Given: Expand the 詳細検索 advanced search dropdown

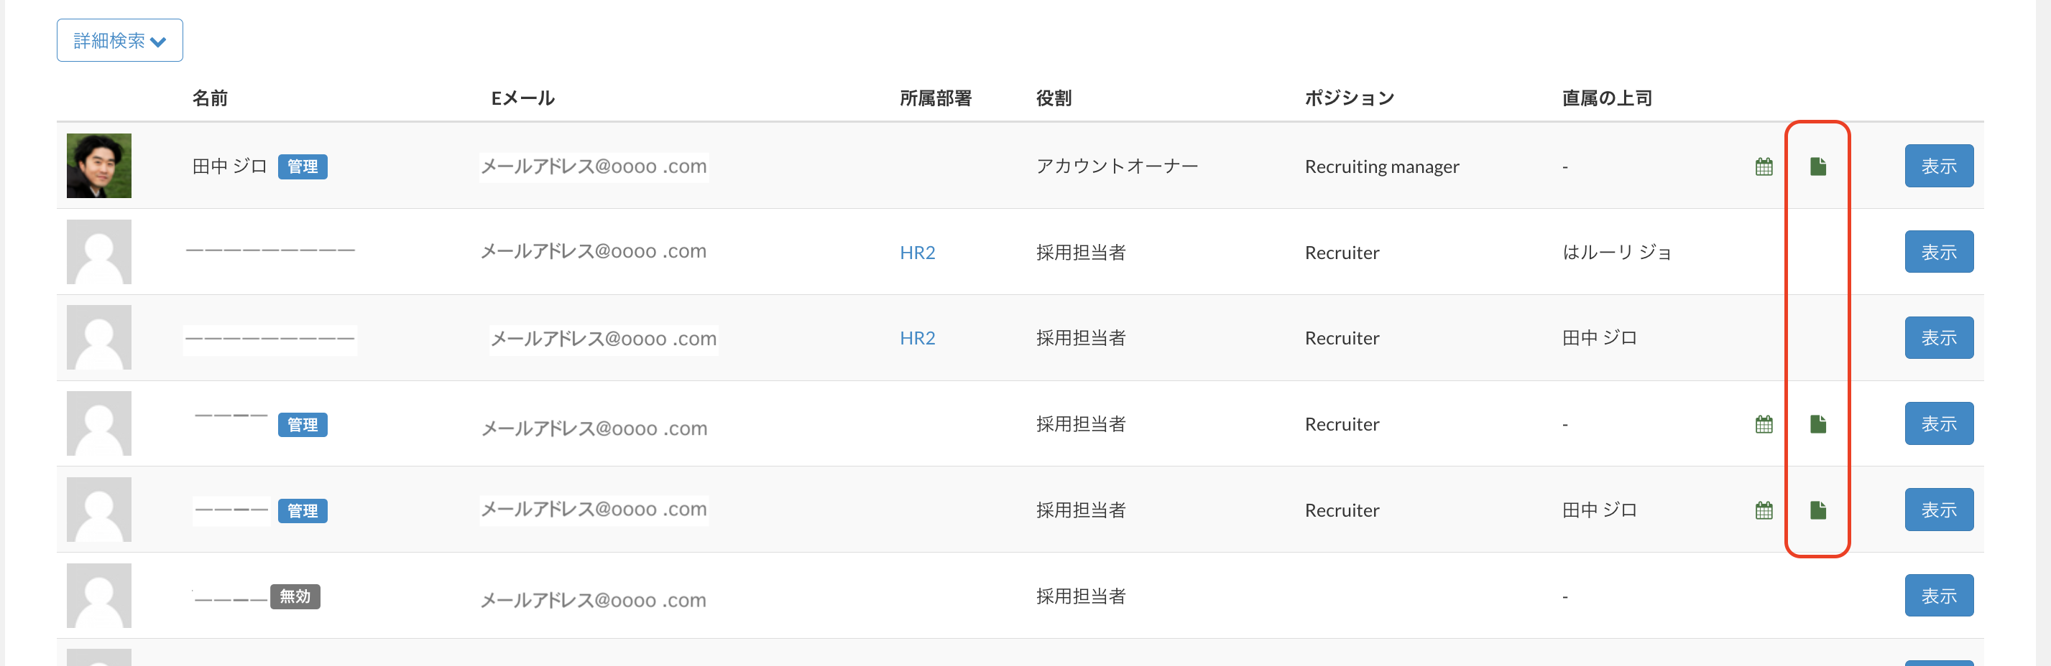Looking at the screenshot, I should tap(119, 40).
